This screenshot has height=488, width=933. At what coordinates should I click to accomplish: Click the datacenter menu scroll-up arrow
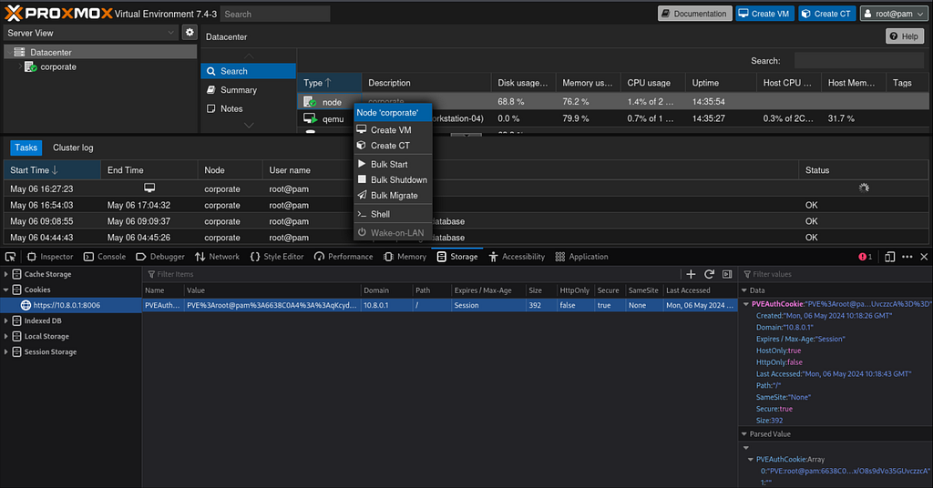click(249, 56)
